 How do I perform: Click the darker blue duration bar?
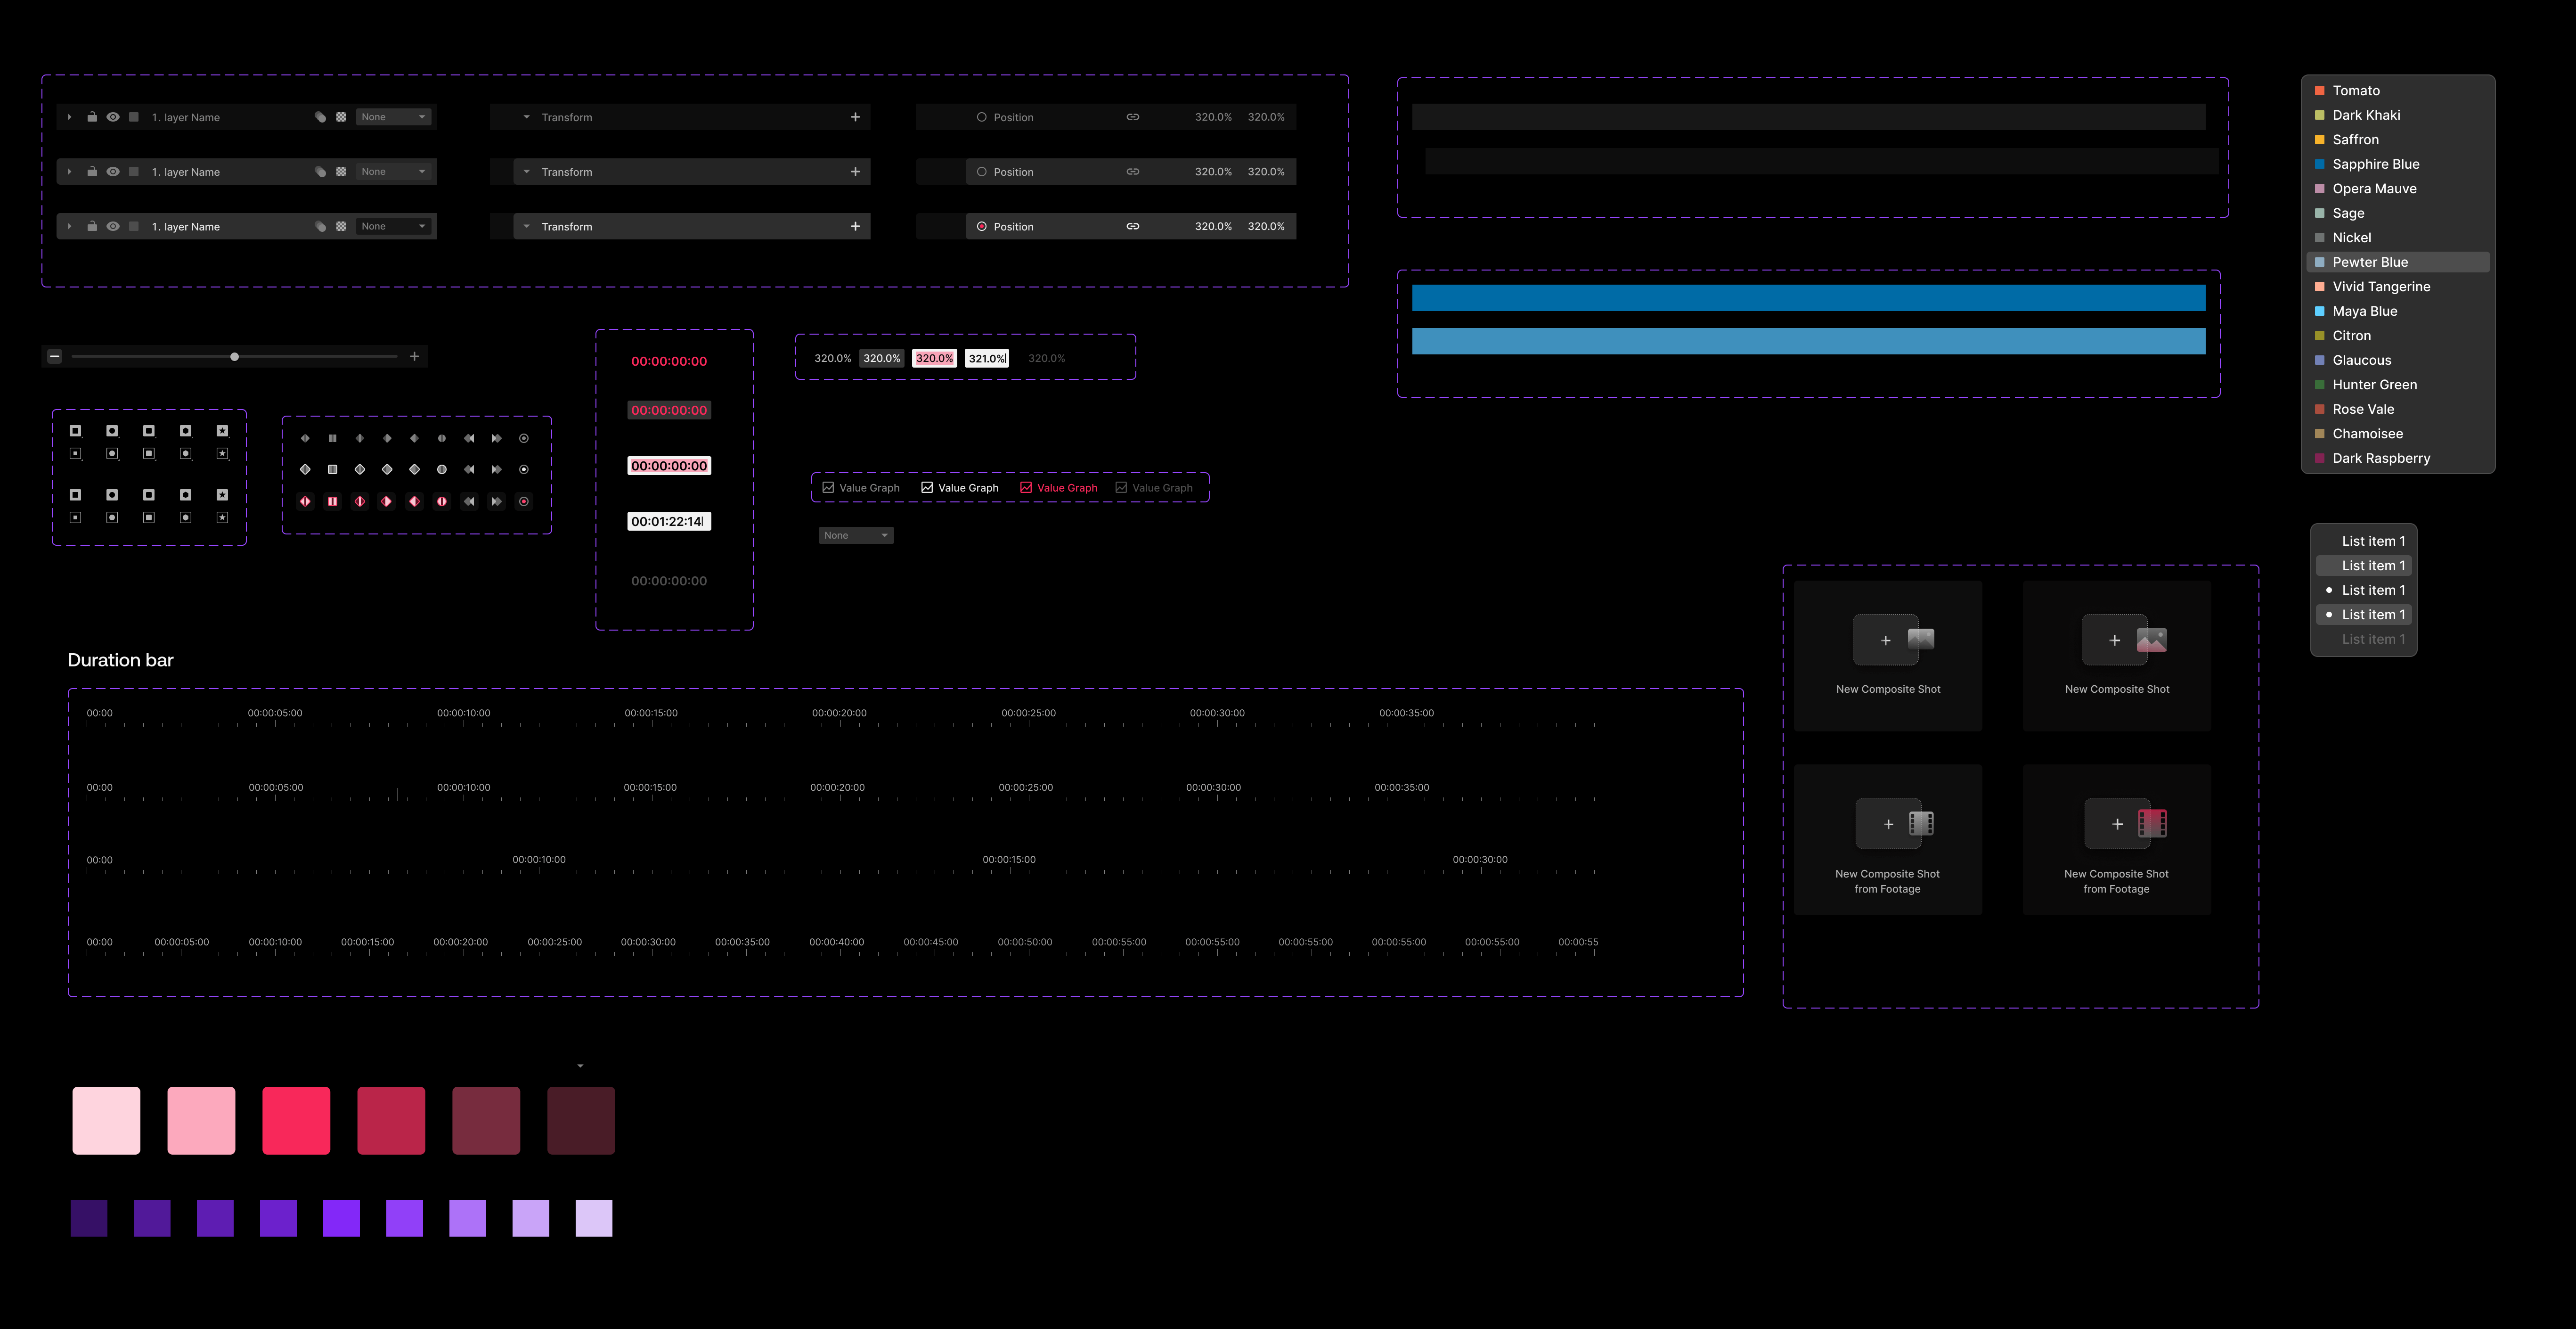click(1808, 298)
